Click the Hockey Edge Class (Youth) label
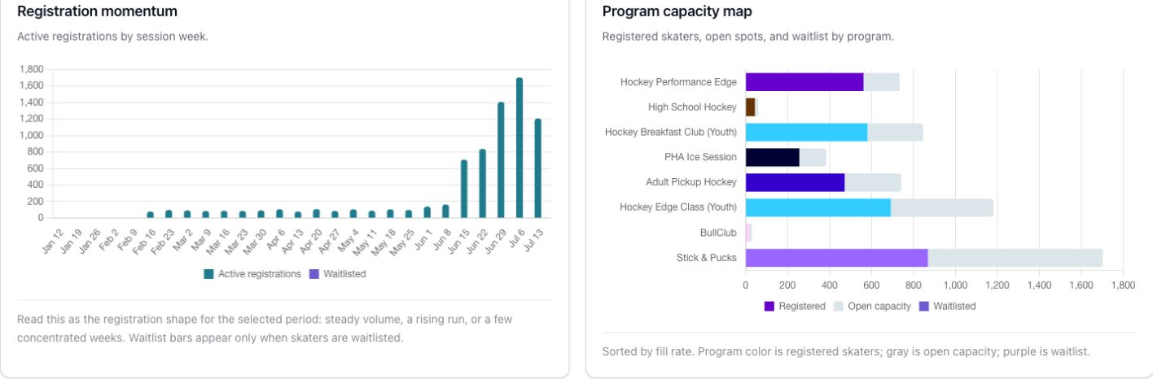 (678, 207)
